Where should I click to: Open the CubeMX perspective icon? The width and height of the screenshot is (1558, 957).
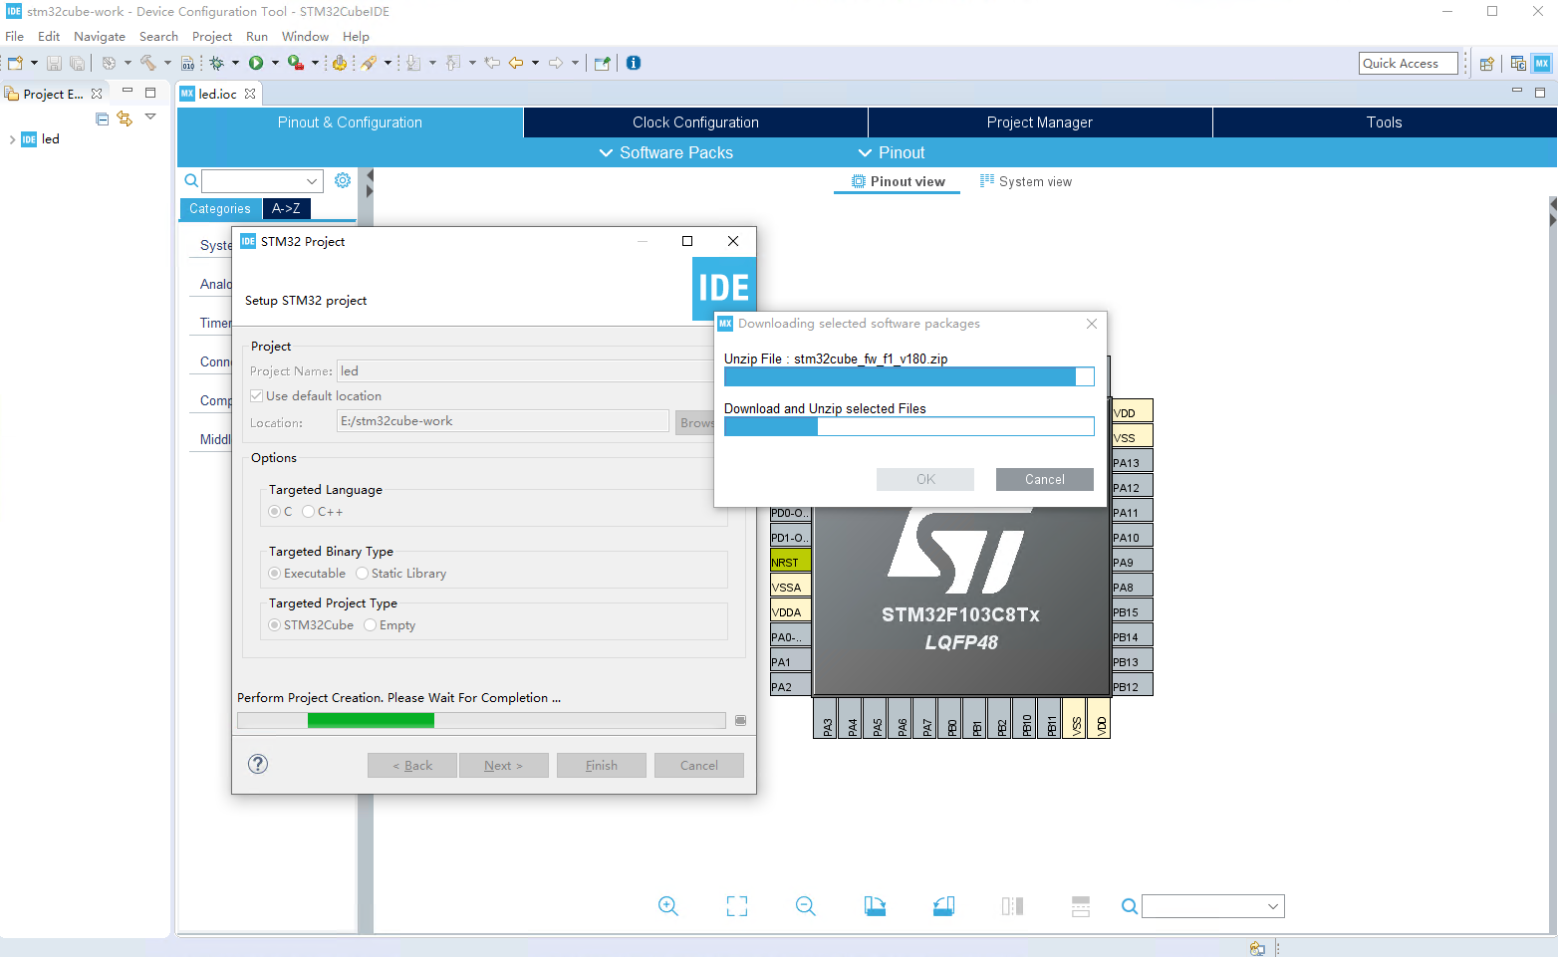tap(1542, 63)
